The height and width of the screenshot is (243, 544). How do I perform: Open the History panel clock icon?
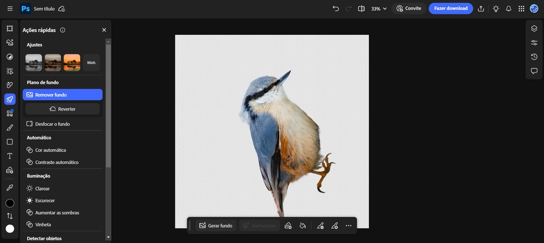click(534, 57)
